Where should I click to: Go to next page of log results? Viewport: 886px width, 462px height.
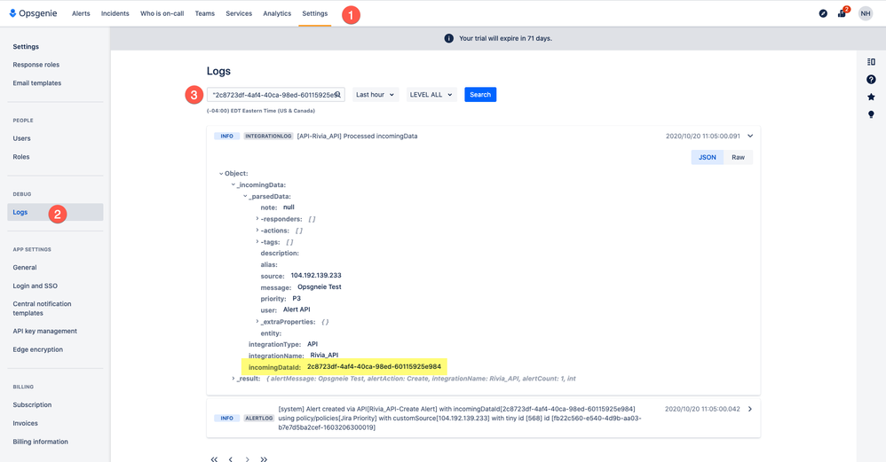pos(247,459)
